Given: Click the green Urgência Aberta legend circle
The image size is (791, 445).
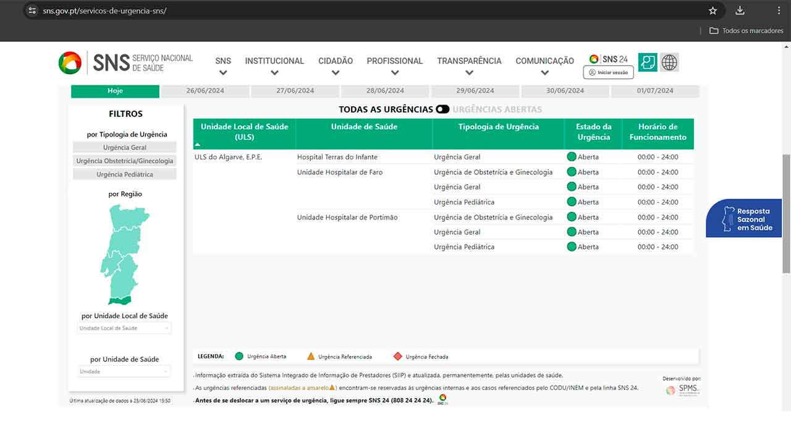Looking at the screenshot, I should (x=239, y=356).
